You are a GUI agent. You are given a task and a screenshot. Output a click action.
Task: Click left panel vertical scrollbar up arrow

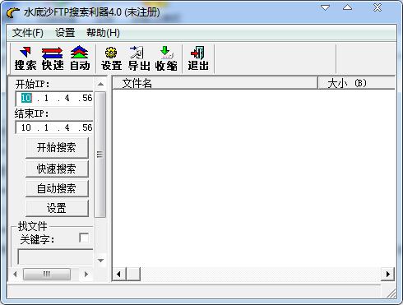click(x=100, y=84)
